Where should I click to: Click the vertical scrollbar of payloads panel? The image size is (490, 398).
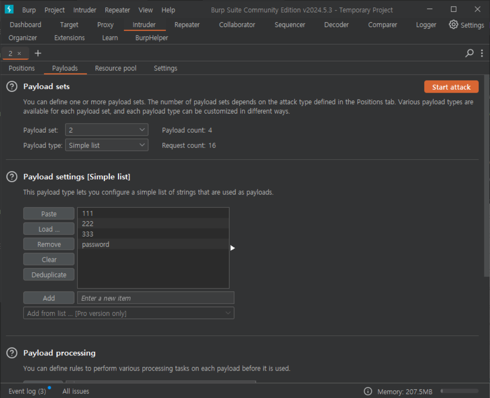tap(487, 176)
